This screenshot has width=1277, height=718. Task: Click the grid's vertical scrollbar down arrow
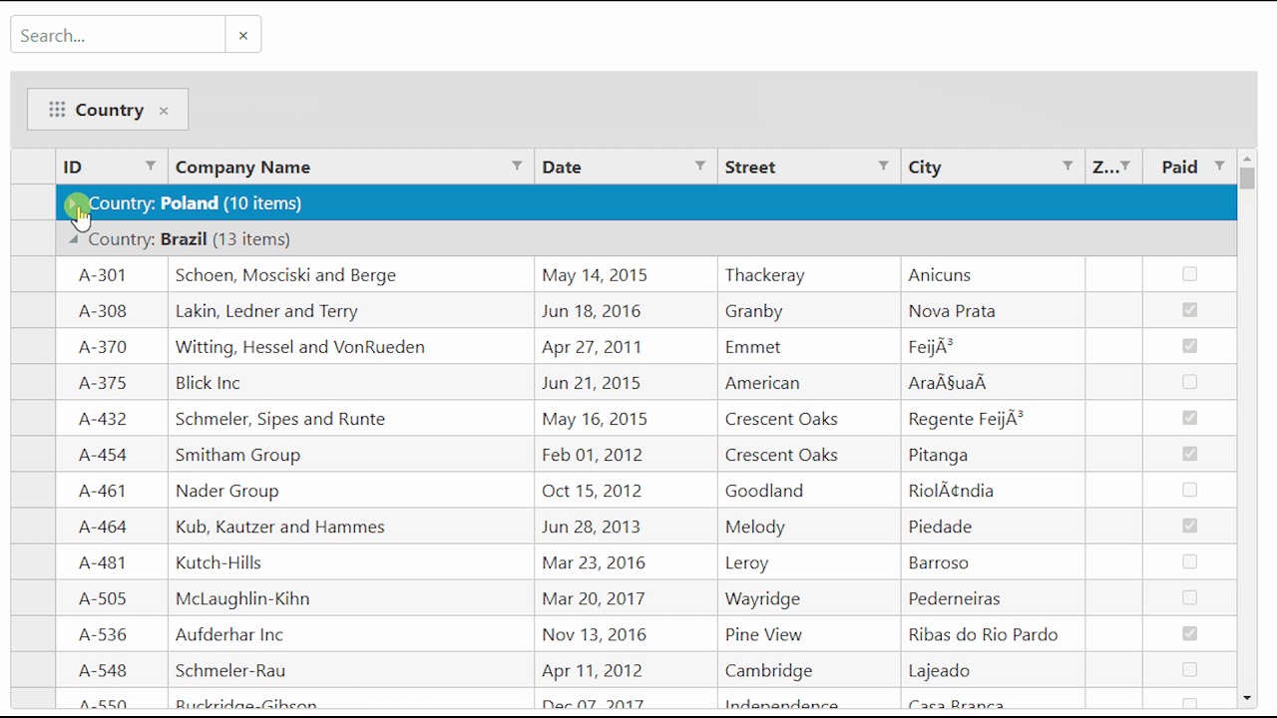click(x=1247, y=698)
